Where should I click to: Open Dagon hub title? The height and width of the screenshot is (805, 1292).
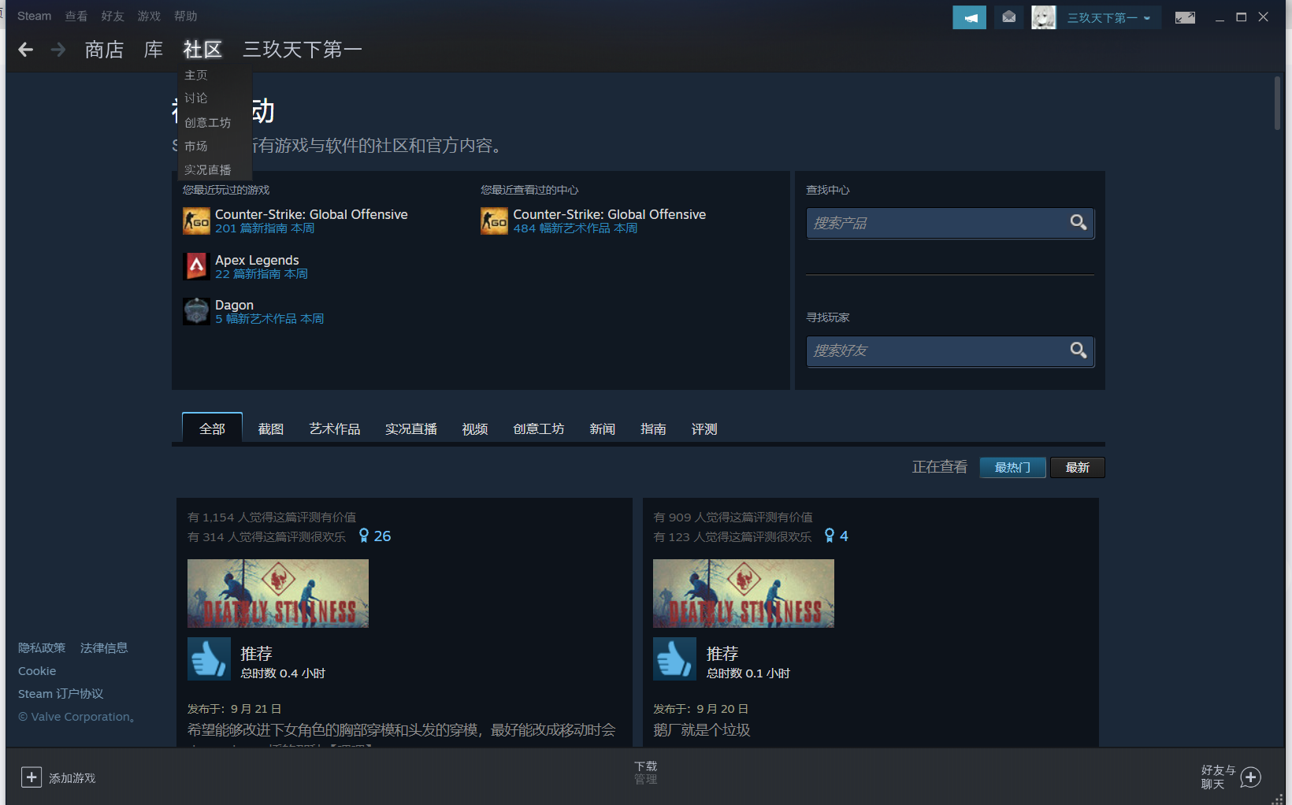(235, 305)
